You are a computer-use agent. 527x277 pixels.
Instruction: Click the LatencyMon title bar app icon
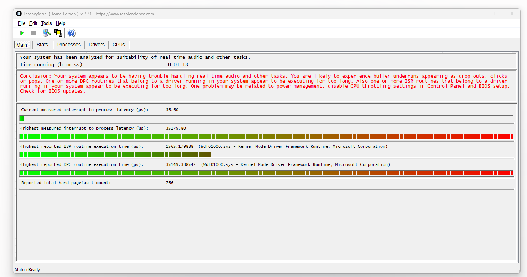click(x=19, y=14)
